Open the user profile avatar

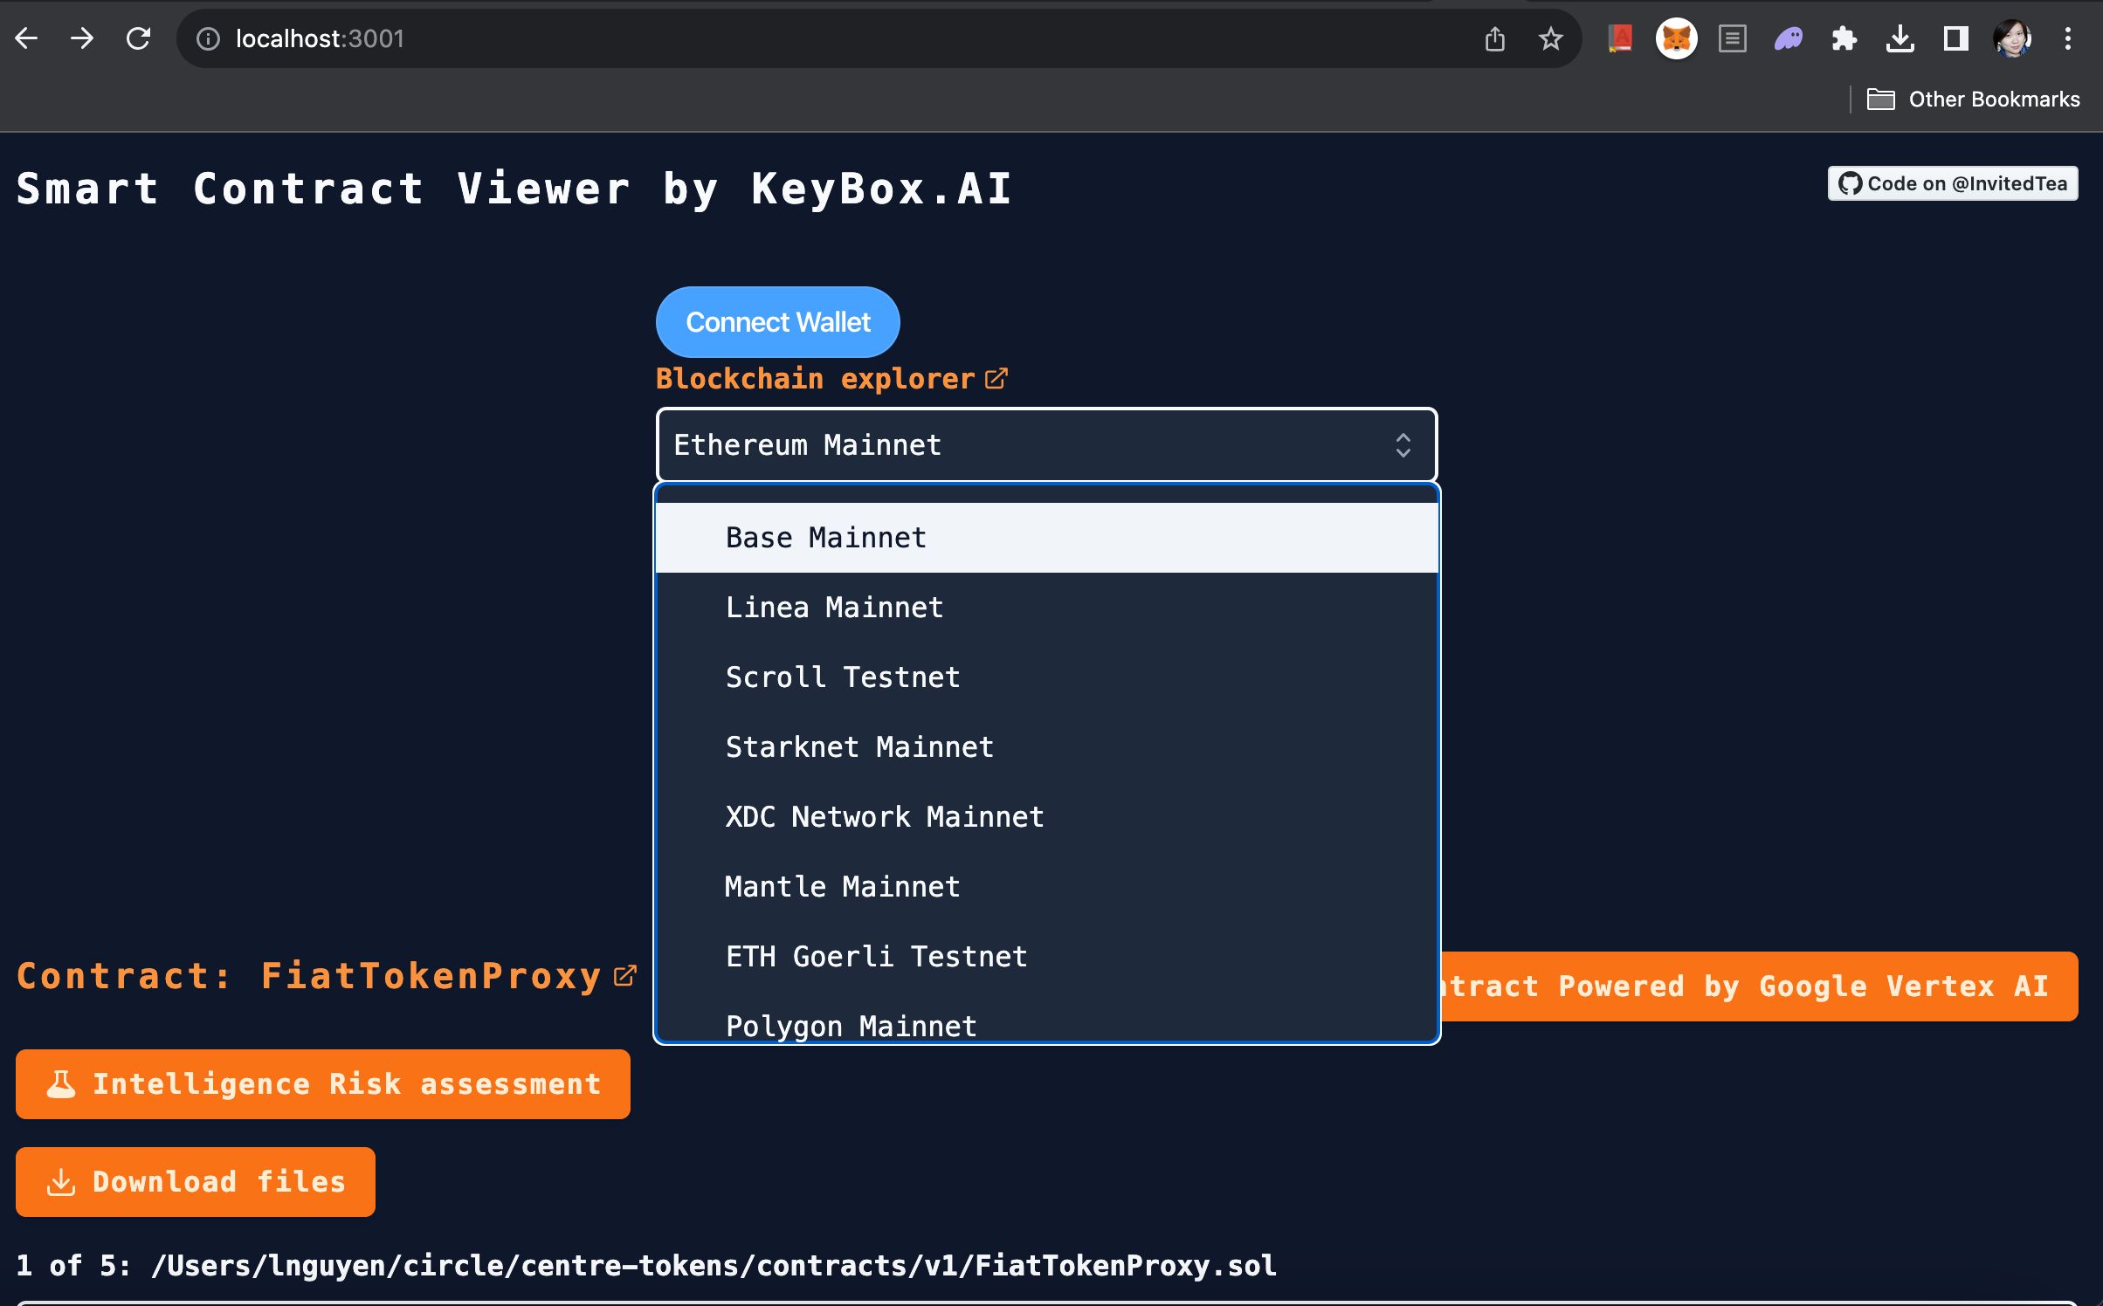[x=2011, y=38]
